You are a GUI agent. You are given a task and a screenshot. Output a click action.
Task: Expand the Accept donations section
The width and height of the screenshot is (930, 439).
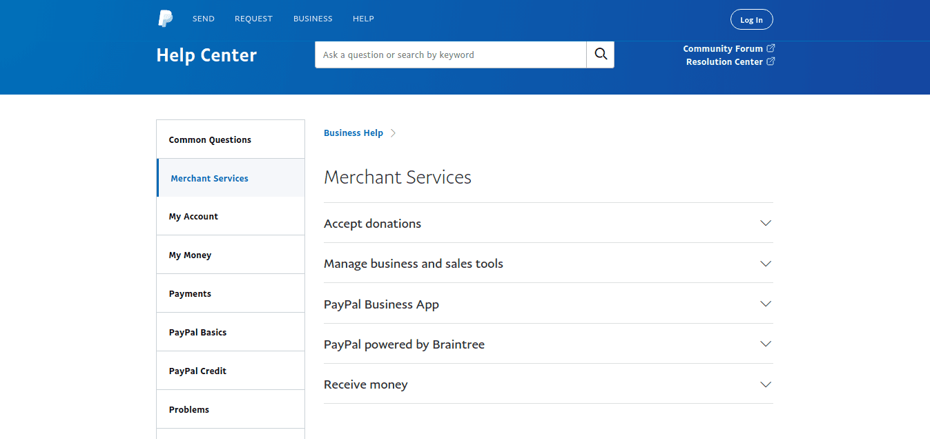click(x=765, y=224)
